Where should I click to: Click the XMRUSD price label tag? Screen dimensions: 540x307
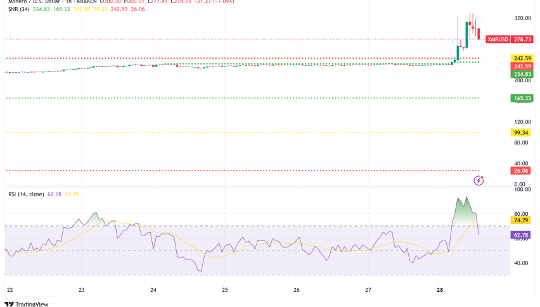coord(498,39)
